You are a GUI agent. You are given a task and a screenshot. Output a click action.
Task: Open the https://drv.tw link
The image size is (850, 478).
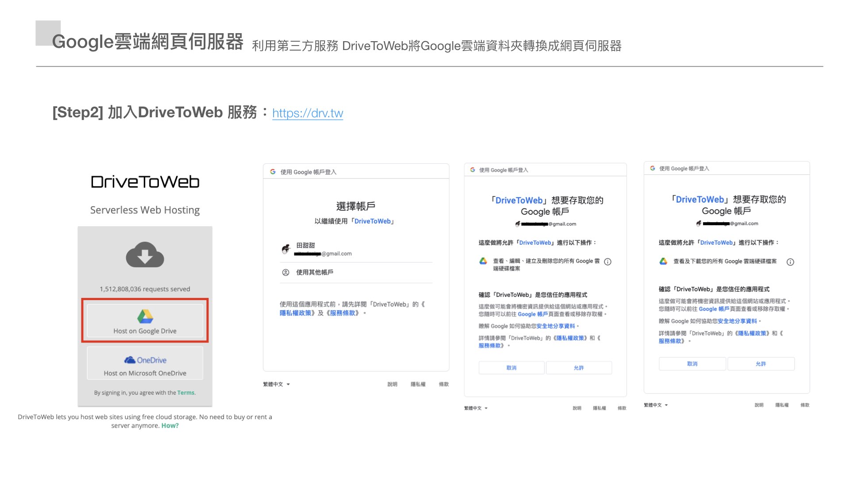pos(308,113)
